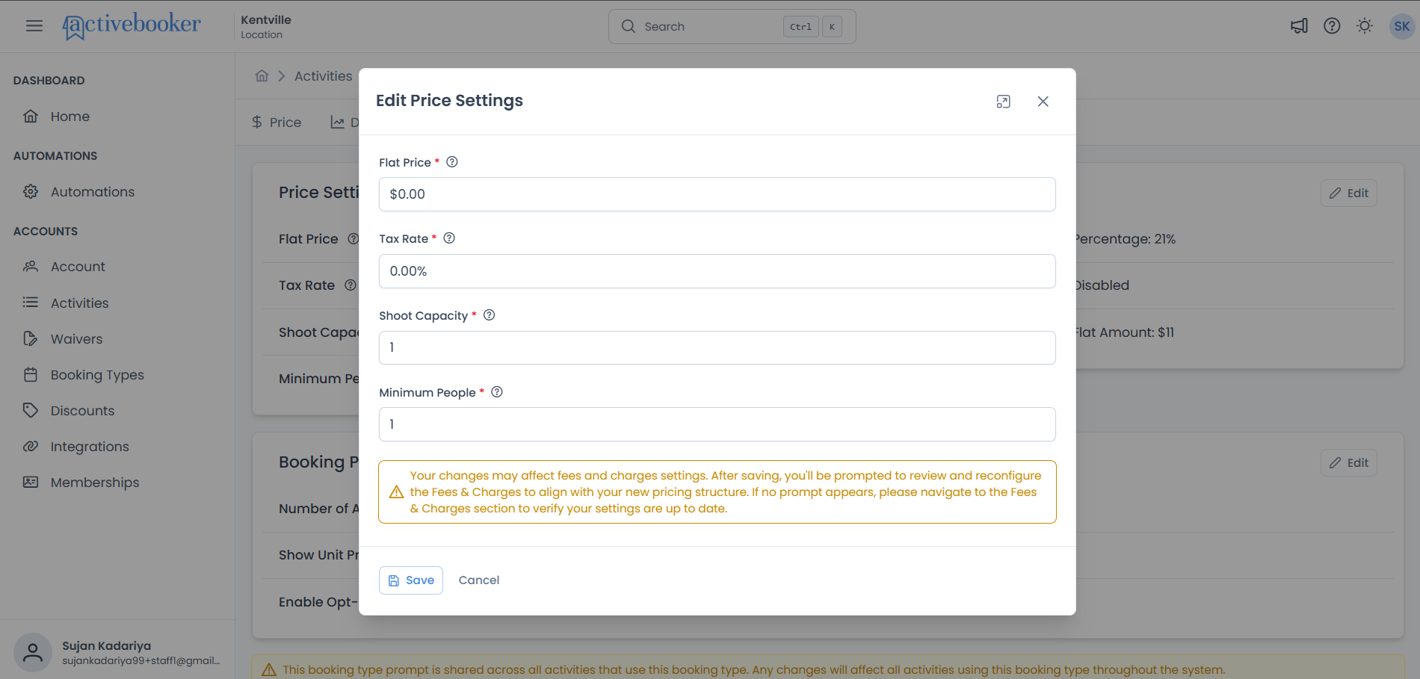
Task: Click the Waivers document icon
Action: coord(31,338)
